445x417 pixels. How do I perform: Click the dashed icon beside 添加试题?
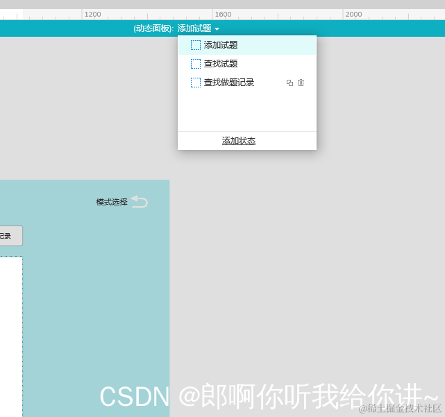click(196, 45)
